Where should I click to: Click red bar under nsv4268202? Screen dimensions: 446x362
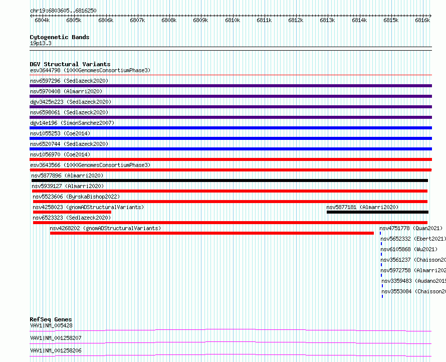(212, 233)
